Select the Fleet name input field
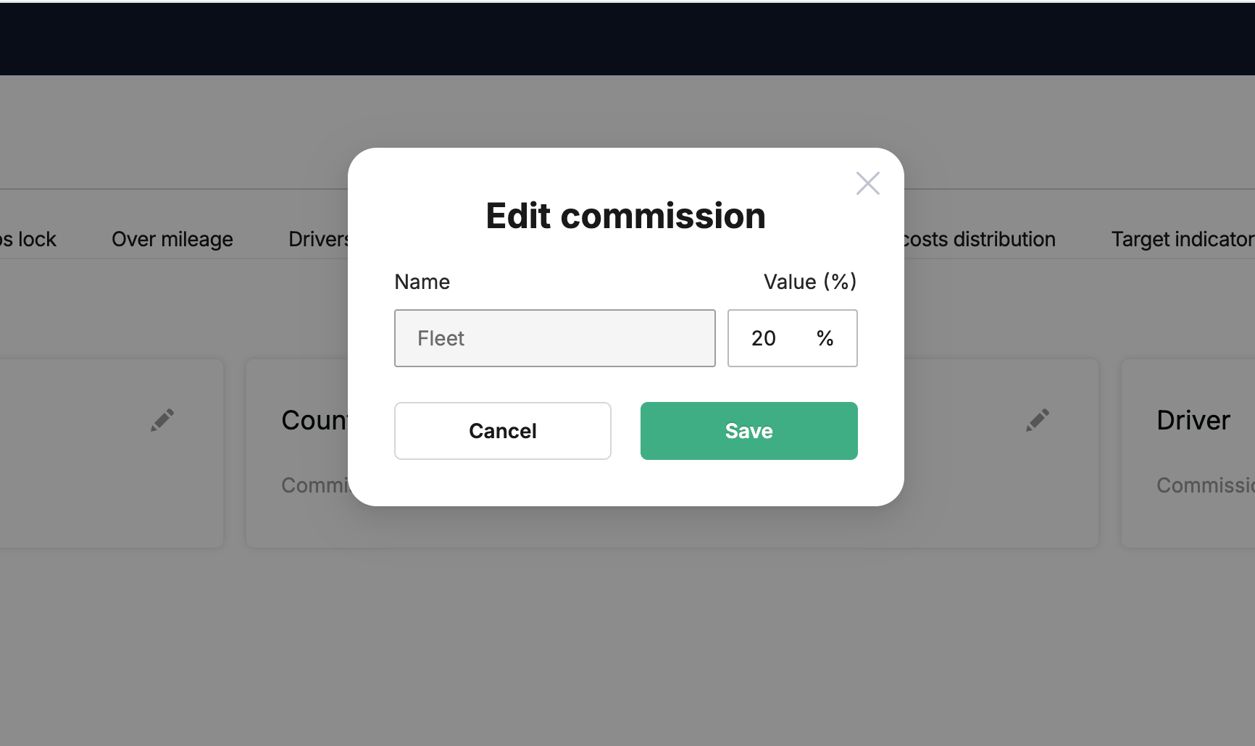This screenshot has width=1255, height=746. (555, 338)
